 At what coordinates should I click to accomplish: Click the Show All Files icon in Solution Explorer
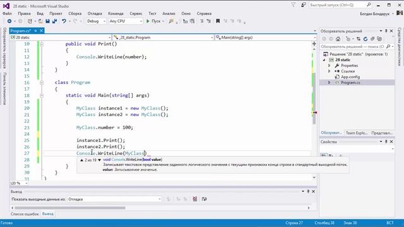tap(379, 39)
